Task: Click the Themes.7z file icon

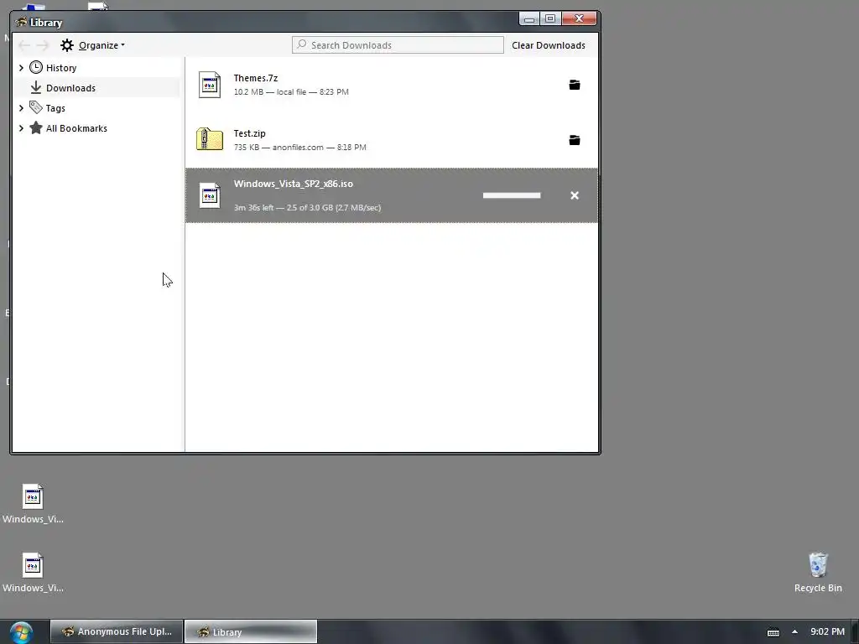Action: [x=210, y=85]
